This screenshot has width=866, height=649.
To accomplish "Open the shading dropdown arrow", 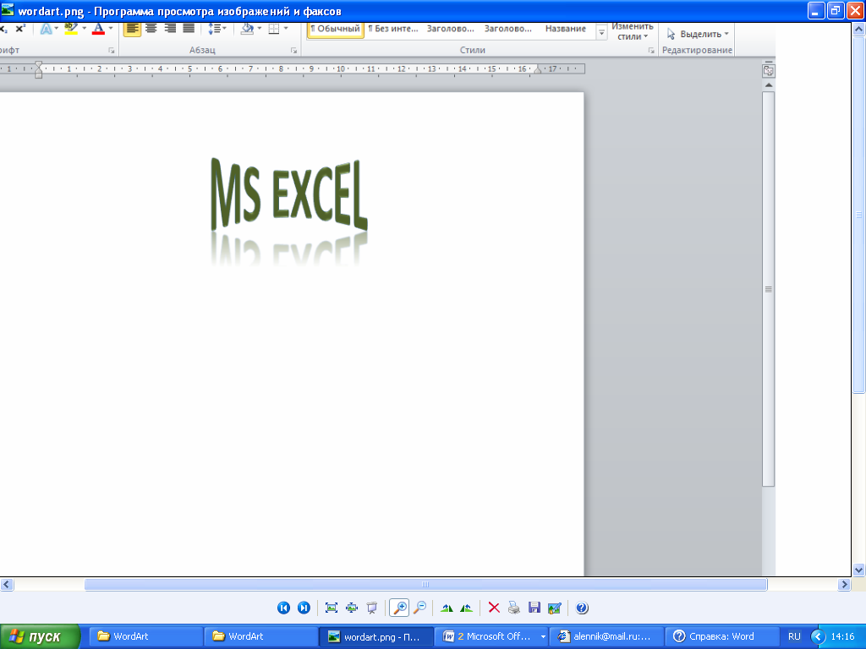I will (259, 29).
